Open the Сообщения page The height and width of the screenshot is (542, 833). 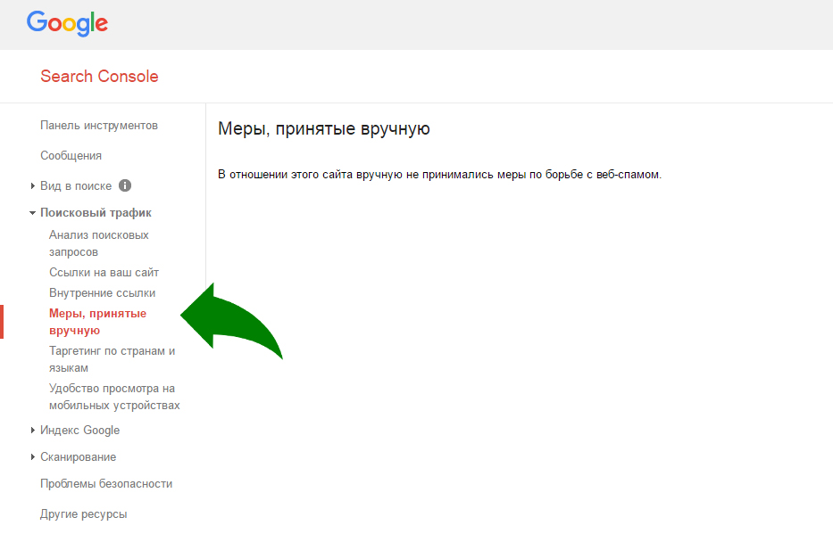[x=71, y=155]
